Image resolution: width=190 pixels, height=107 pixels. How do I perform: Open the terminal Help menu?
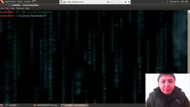(x=27, y=8)
